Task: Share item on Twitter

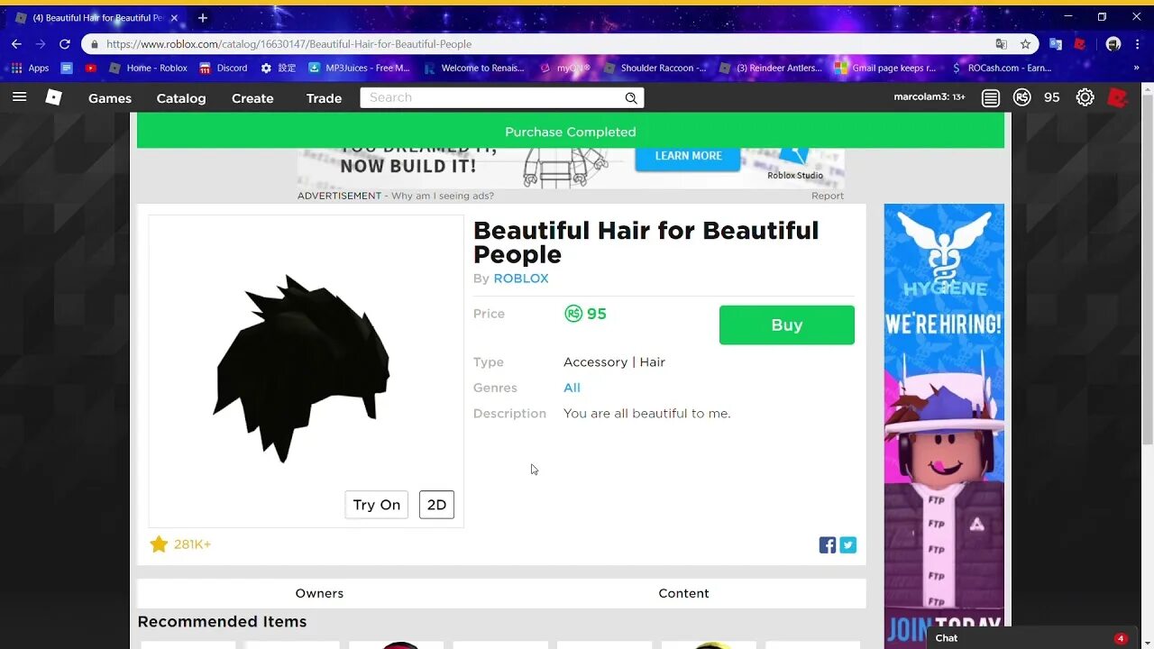Action: click(x=848, y=544)
